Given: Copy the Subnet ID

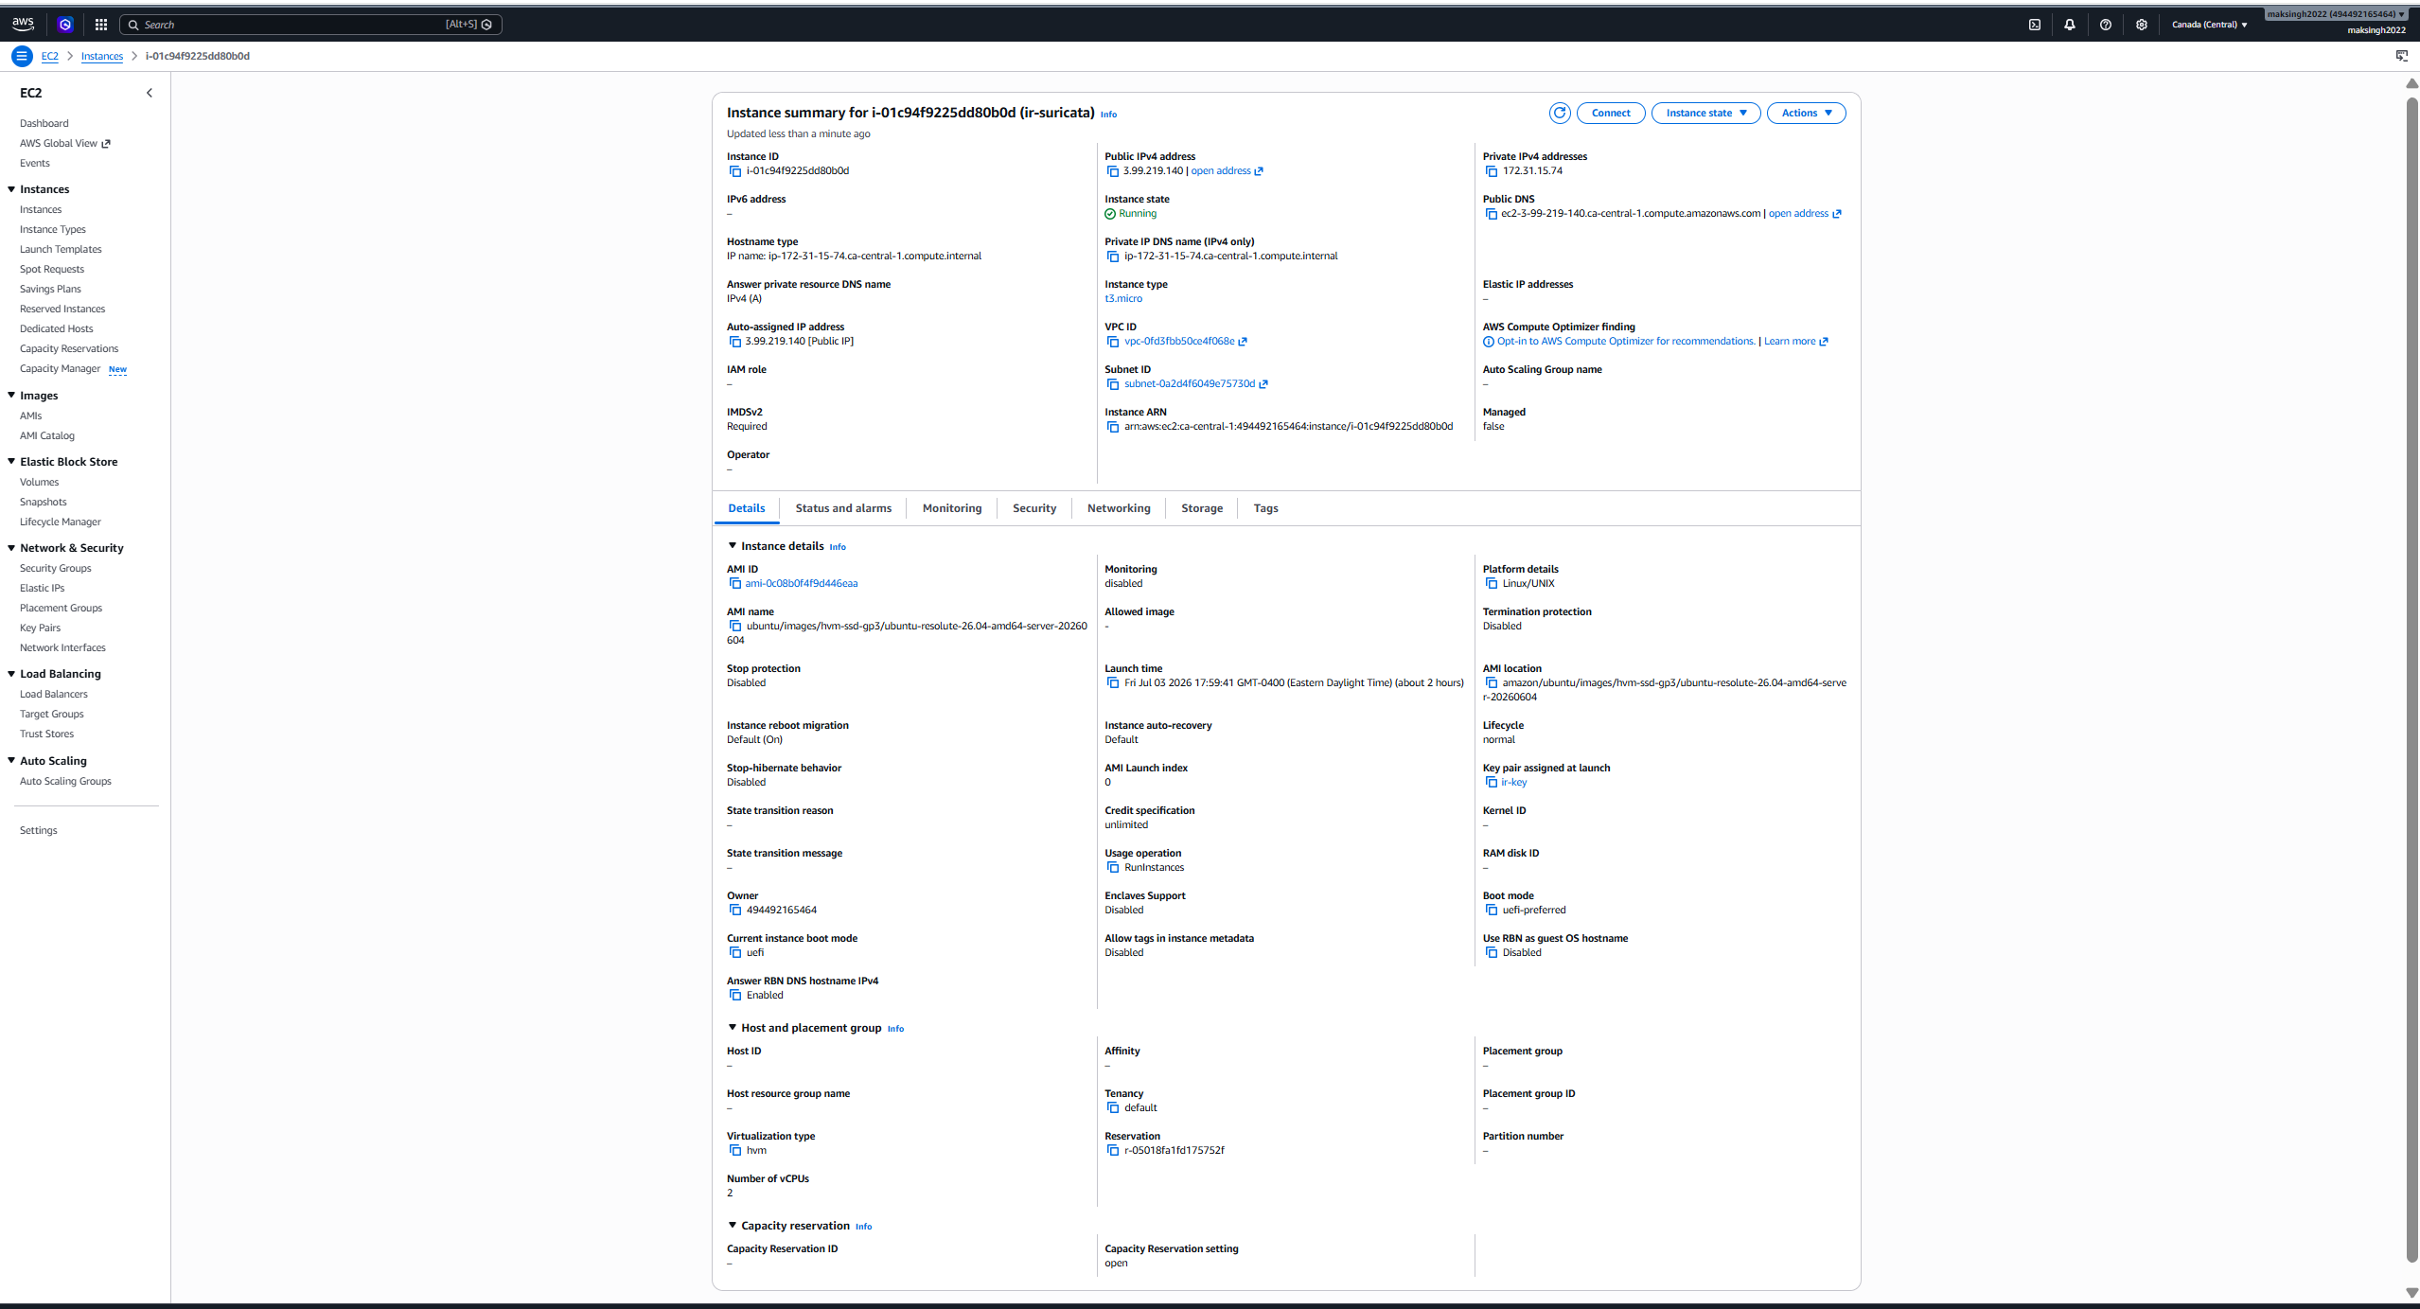Looking at the screenshot, I should point(1113,384).
